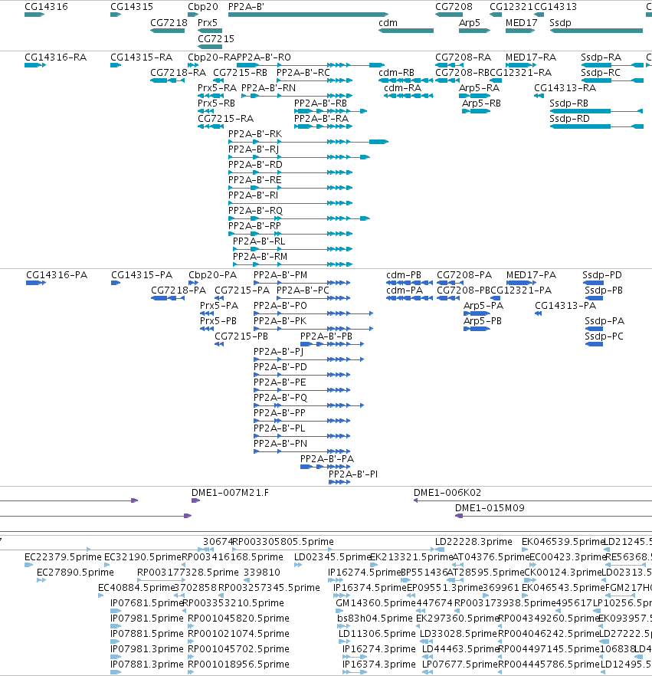The width and height of the screenshot is (652, 676).
Task: Select transcript PP2A-B'-RQ
Action: coord(255,210)
